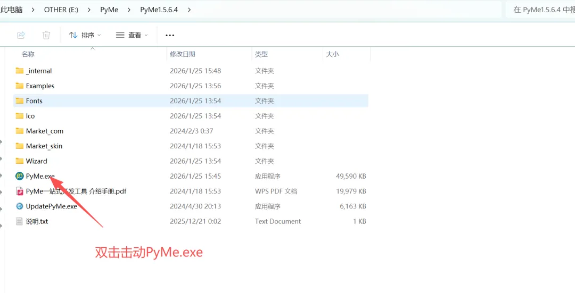
Task: Click the Ico folder icon
Action: click(x=20, y=116)
